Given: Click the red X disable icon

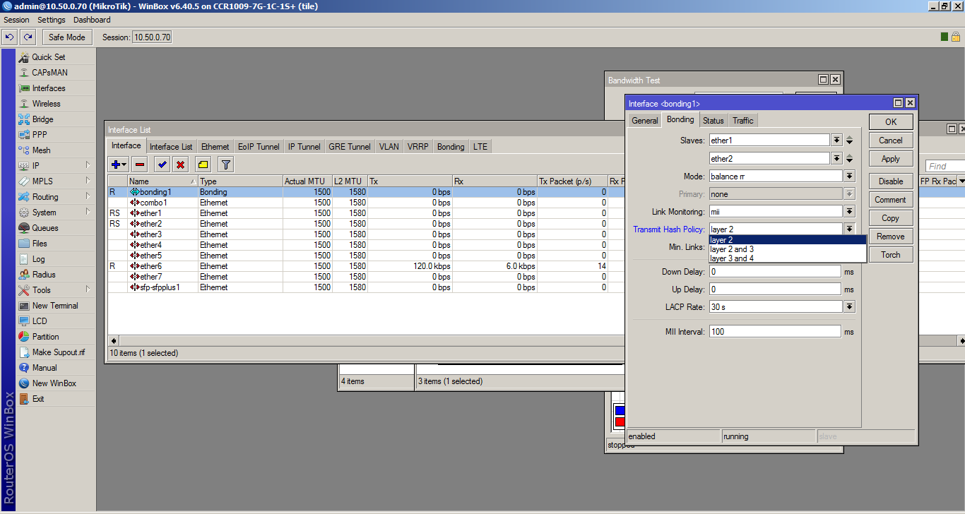Looking at the screenshot, I should pyautogui.click(x=180, y=165).
